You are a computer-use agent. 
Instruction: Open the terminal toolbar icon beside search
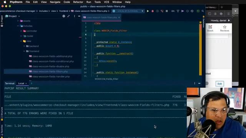198,11
